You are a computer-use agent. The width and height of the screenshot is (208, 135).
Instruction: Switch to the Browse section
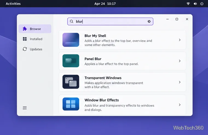(x=35, y=29)
